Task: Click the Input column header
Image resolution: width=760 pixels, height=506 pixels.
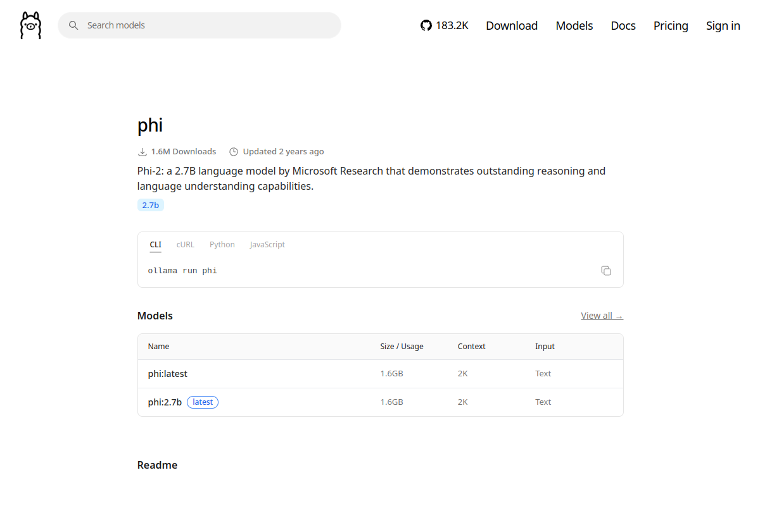Action: pyautogui.click(x=545, y=347)
